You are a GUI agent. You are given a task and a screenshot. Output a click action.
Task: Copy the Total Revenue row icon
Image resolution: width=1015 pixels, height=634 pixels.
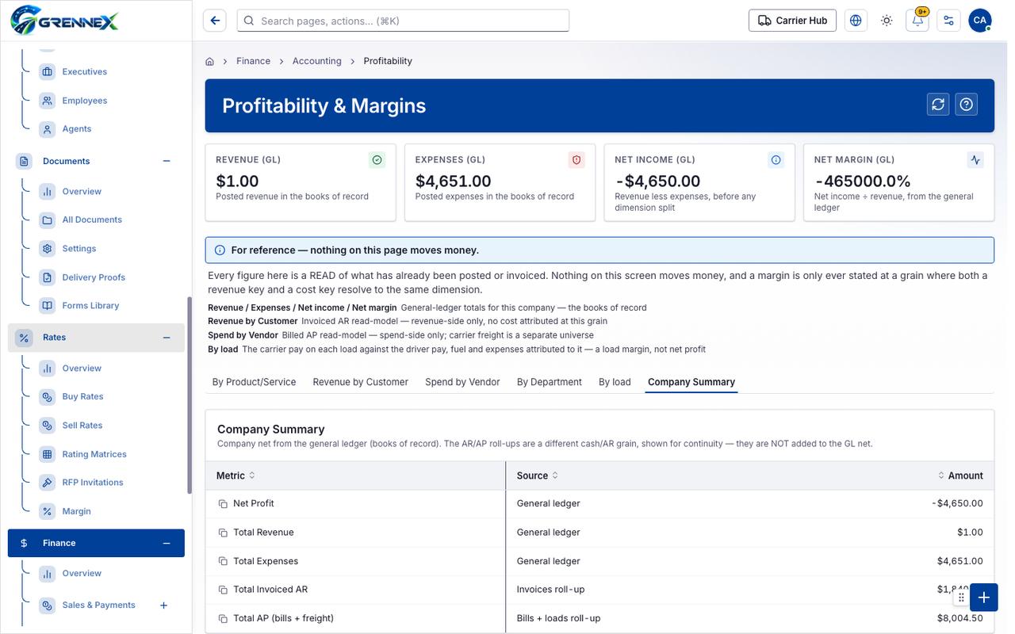coord(223,533)
